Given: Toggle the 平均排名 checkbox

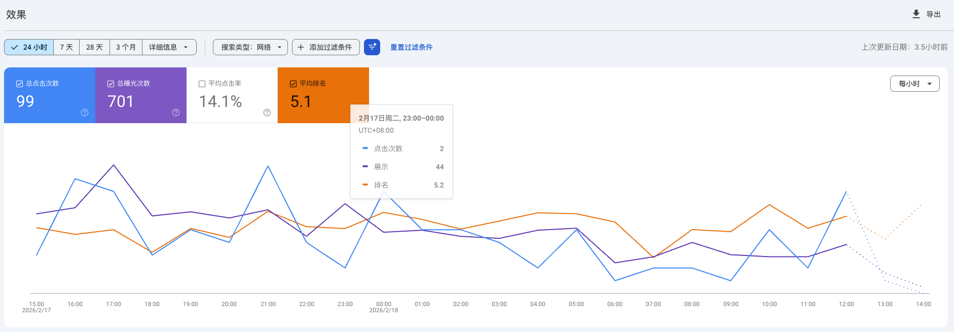Looking at the screenshot, I should point(293,84).
